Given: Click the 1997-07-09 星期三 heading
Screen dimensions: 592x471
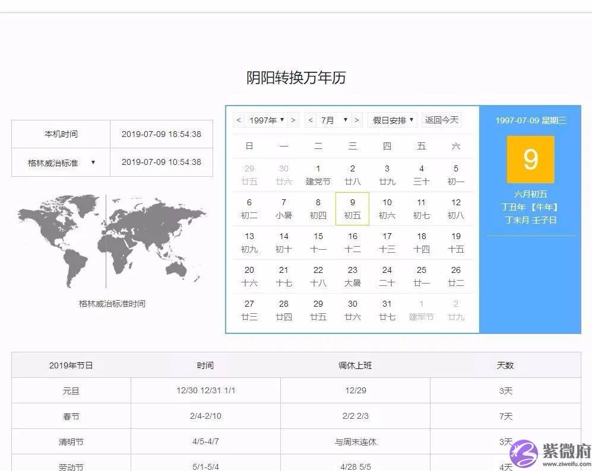Looking at the screenshot, I should click(x=530, y=120).
